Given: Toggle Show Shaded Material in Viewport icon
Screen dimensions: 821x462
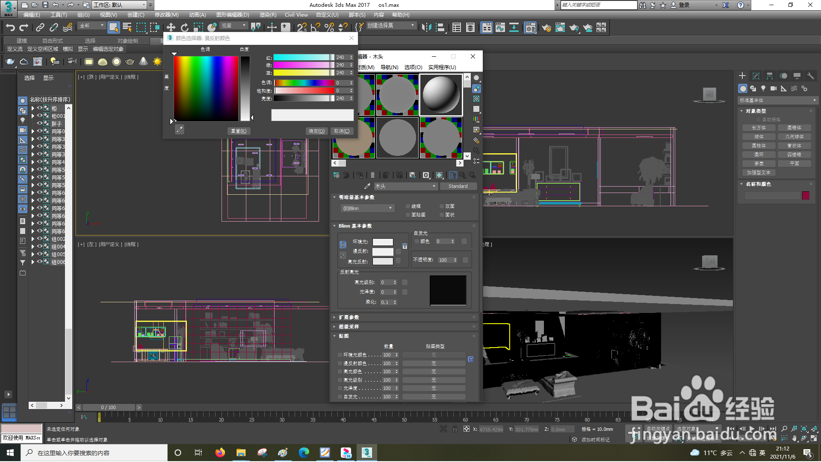Looking at the screenshot, I should pos(439,175).
